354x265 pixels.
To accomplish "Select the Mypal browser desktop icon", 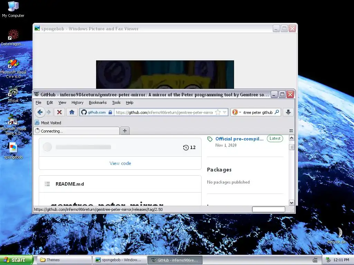I will (x=13, y=94).
